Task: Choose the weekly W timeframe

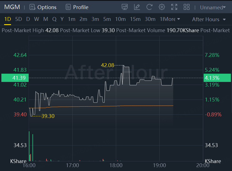Action: [37, 19]
